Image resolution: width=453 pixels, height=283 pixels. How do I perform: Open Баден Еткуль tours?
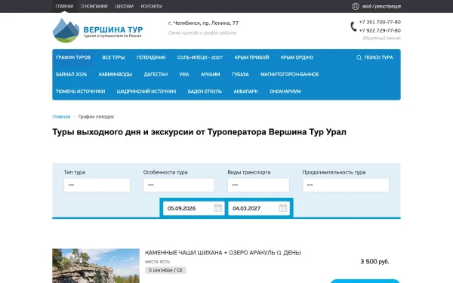click(205, 91)
